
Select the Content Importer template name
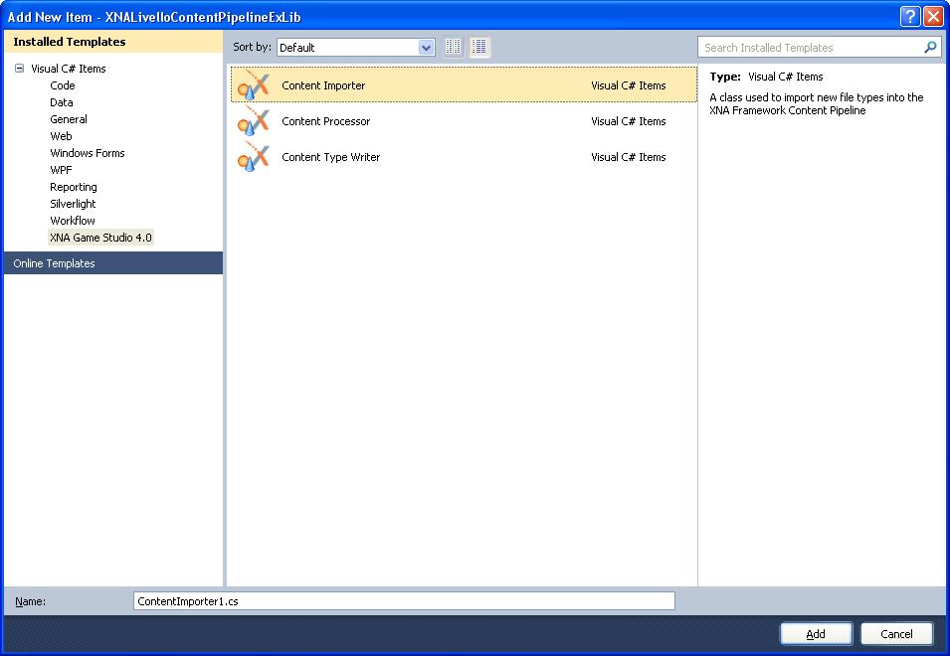[323, 85]
